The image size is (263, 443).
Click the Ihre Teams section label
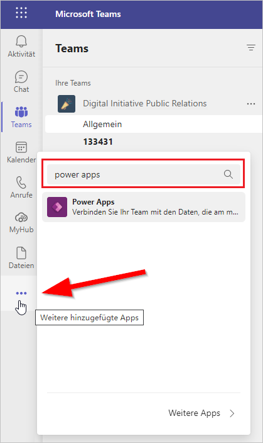click(73, 83)
